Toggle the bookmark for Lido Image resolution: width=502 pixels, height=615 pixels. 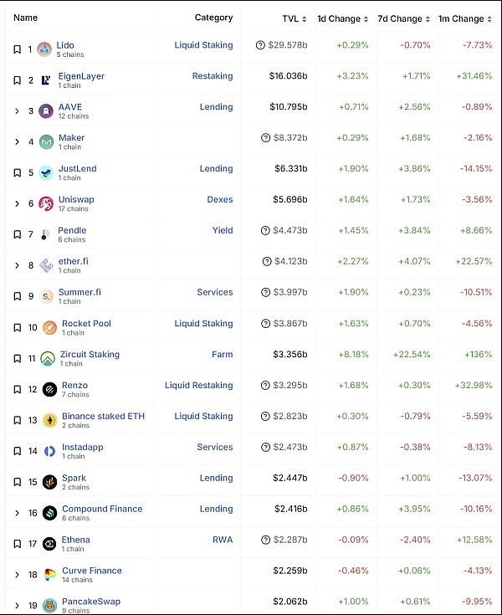pyautogui.click(x=17, y=49)
